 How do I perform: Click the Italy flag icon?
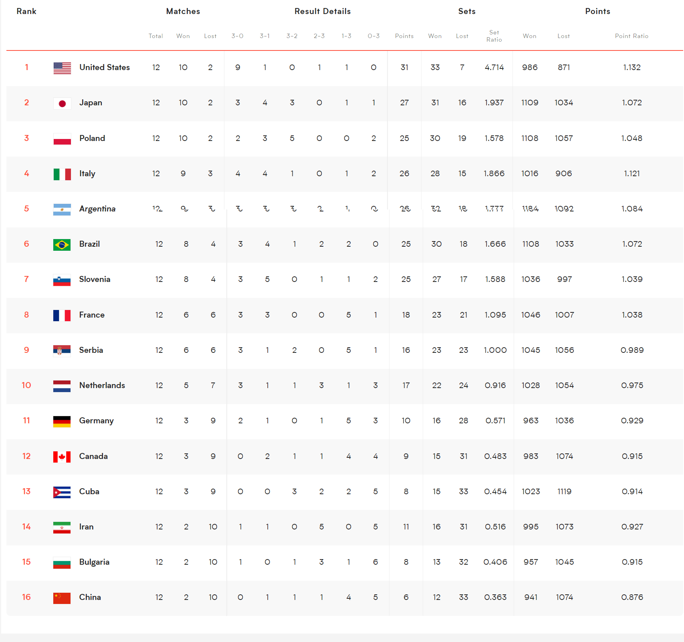pyautogui.click(x=62, y=174)
